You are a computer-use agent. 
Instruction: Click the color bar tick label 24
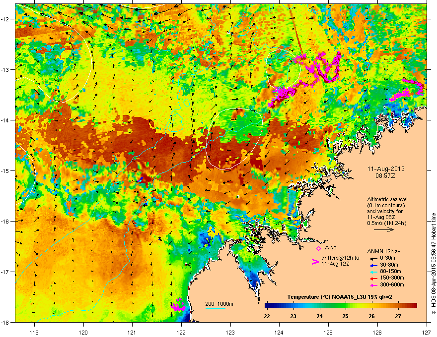pyautogui.click(x=319, y=316)
